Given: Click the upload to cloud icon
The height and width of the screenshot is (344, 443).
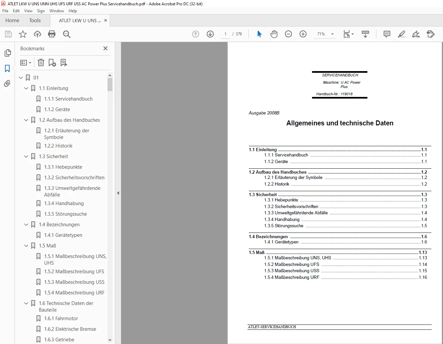Looking at the screenshot, I should pos(37,34).
